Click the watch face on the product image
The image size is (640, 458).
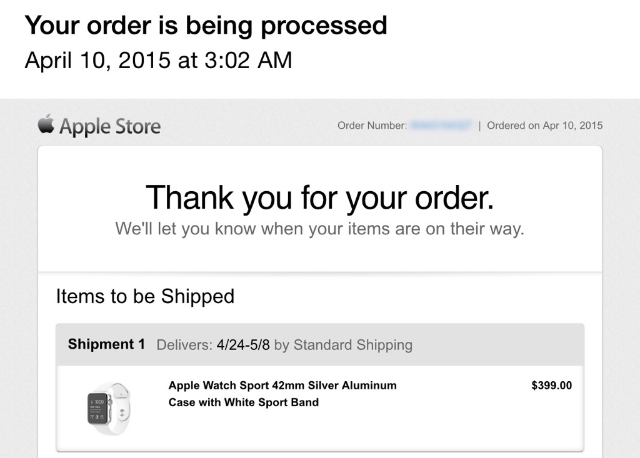coord(97,409)
